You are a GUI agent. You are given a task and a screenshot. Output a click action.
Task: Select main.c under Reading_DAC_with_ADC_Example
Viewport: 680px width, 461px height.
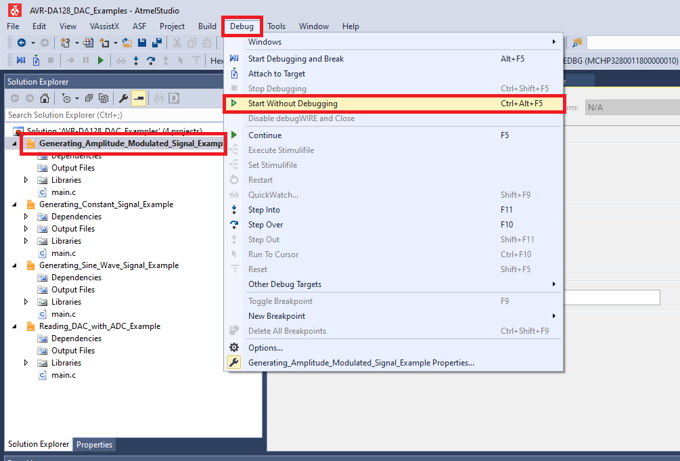pyautogui.click(x=64, y=375)
